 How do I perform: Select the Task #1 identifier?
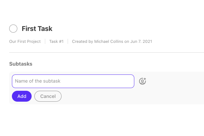click(x=56, y=41)
